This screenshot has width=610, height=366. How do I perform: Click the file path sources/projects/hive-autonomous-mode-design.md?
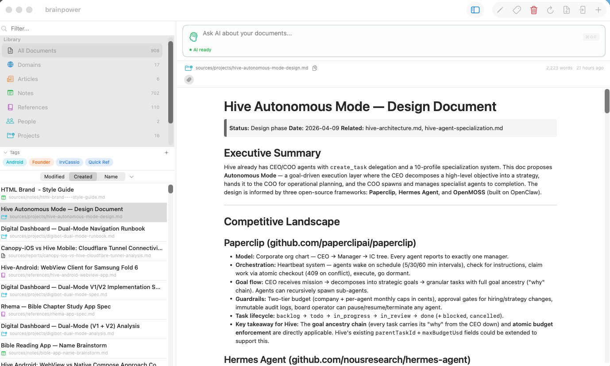point(252,68)
